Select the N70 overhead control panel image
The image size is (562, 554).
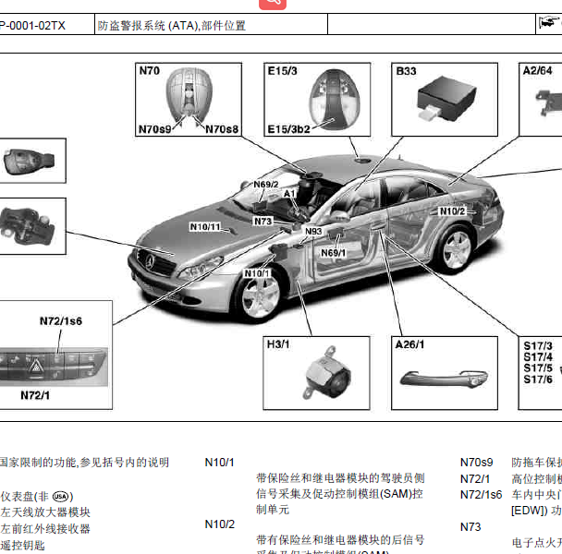[189, 95]
